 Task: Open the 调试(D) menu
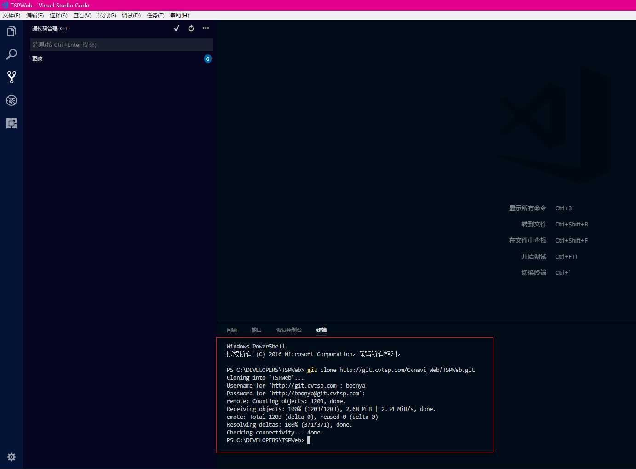pyautogui.click(x=132, y=16)
